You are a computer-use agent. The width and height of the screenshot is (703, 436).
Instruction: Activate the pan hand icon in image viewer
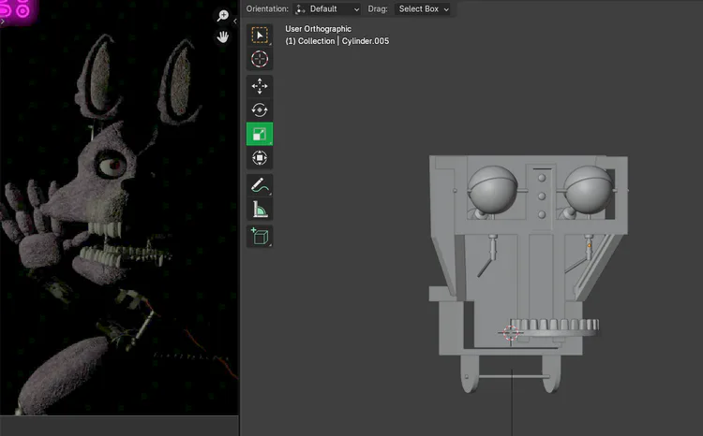[223, 36]
